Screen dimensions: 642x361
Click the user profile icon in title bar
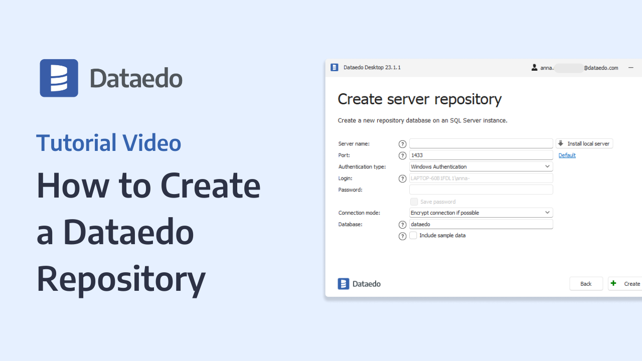pos(535,68)
